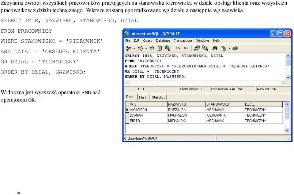Open Next Query history dropdown arrow

tap(146, 49)
